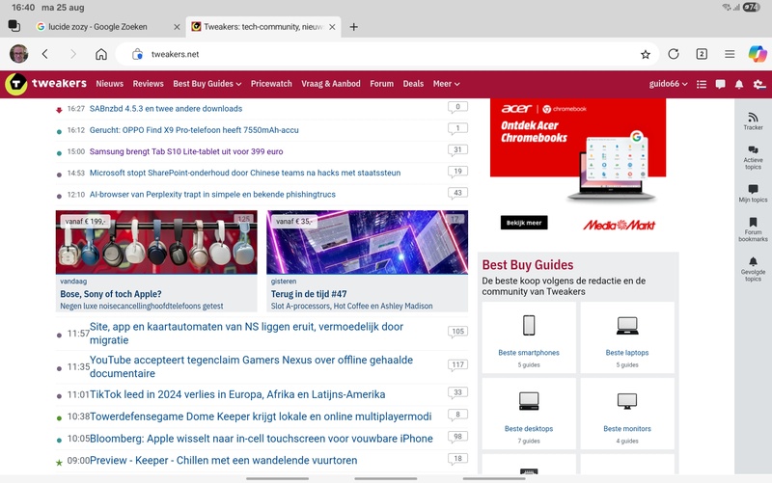This screenshot has height=483, width=772.
Task: Open the settings gear in Tweakers header
Action: click(759, 84)
